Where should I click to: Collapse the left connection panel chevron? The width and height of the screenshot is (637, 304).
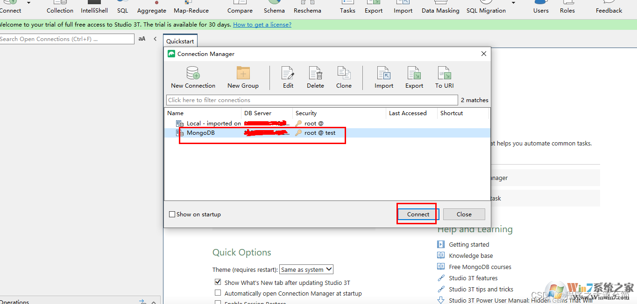(155, 39)
